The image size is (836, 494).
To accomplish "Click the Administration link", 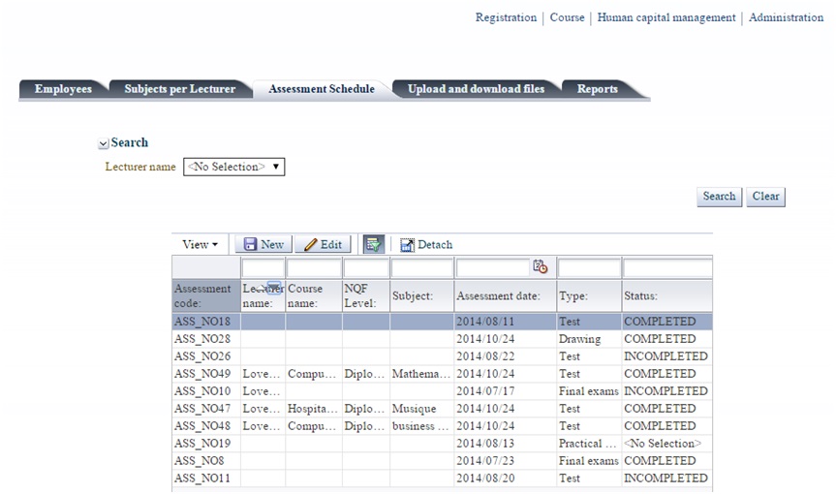I will (x=786, y=17).
